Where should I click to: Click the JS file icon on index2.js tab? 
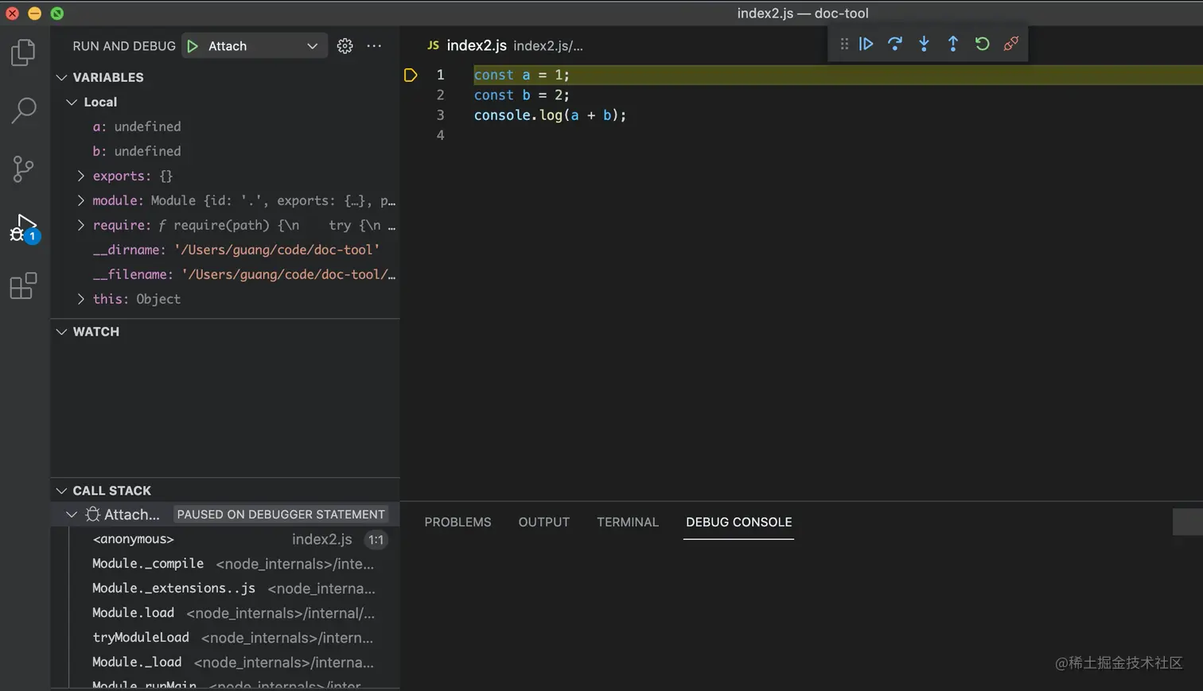pyautogui.click(x=433, y=45)
